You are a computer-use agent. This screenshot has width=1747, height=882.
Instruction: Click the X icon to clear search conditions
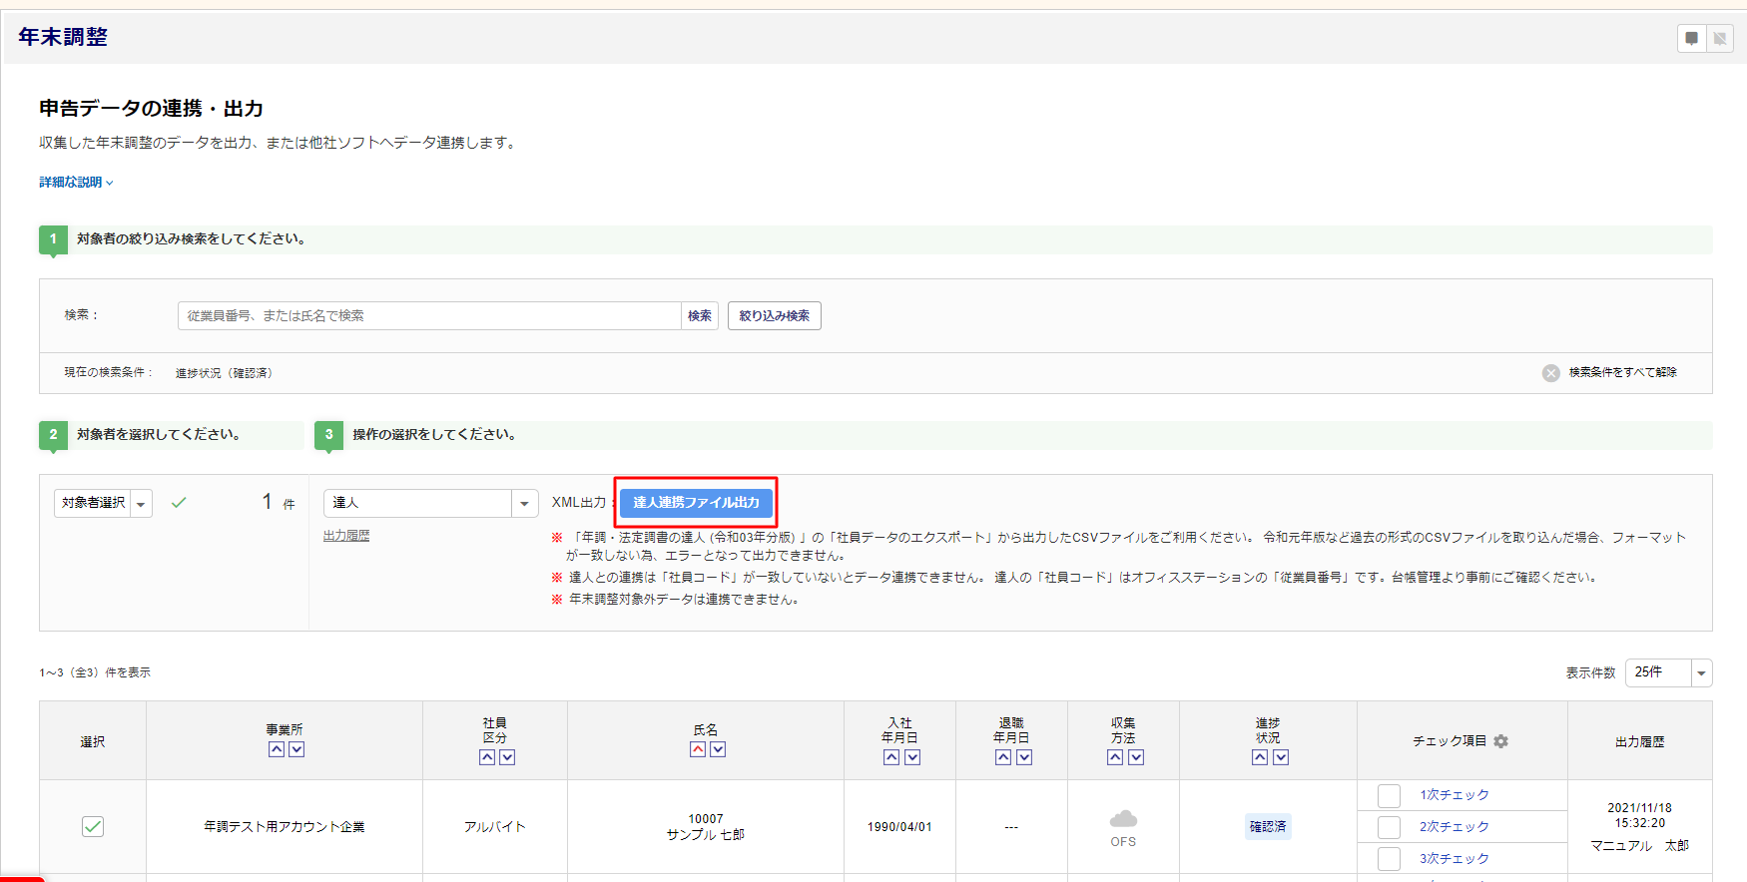pyautogui.click(x=1550, y=373)
